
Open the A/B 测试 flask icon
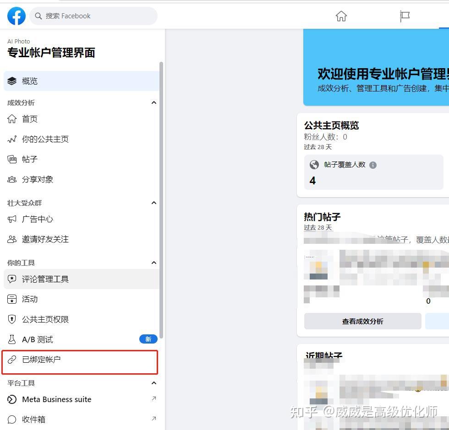(x=12, y=339)
